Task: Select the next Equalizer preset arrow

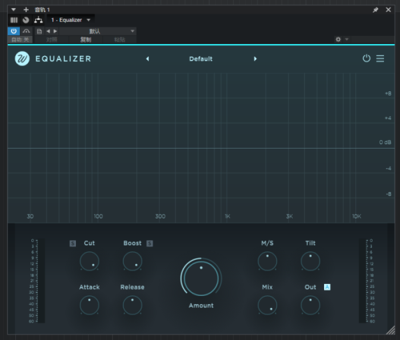Action: [x=255, y=59]
